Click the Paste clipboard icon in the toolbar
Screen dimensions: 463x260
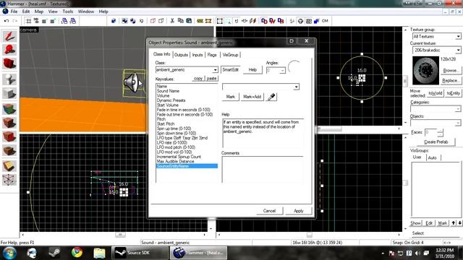pos(189,21)
